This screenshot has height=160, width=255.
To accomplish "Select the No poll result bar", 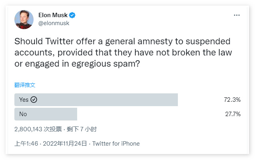I will point(46,114).
